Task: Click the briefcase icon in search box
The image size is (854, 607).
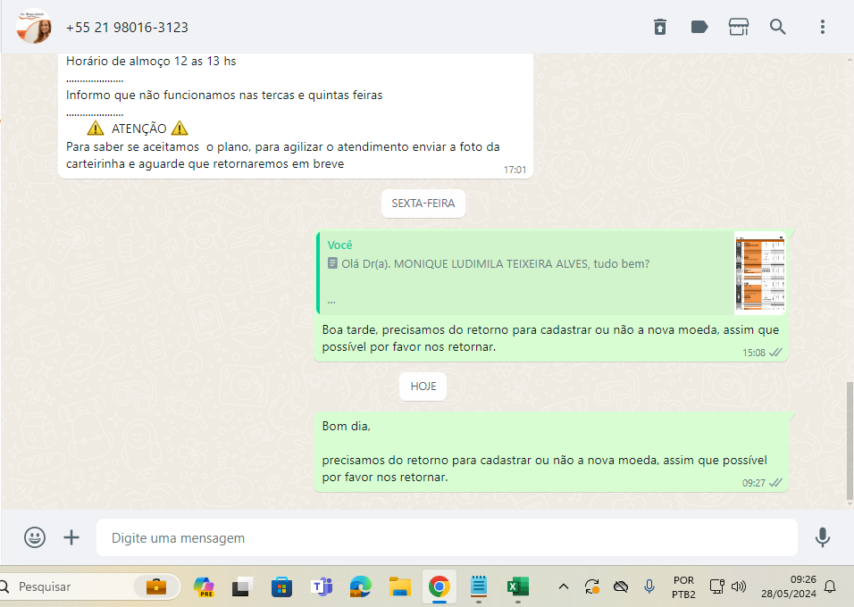Action: click(x=156, y=586)
